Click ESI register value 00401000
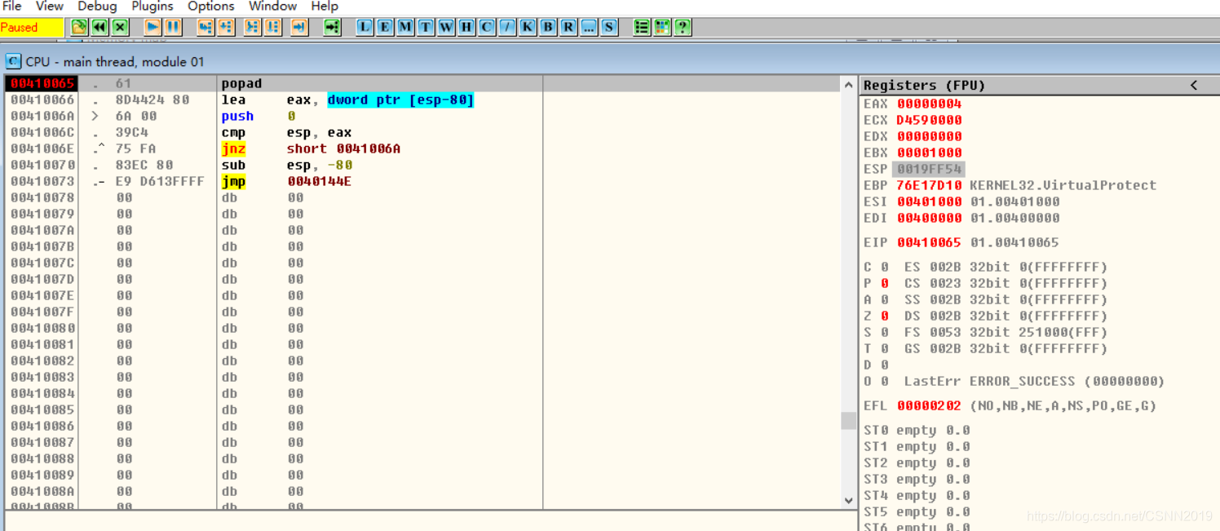 (x=929, y=201)
